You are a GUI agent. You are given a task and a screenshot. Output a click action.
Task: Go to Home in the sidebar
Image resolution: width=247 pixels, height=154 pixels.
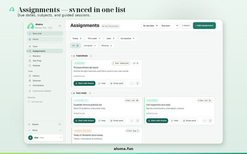click(45, 39)
